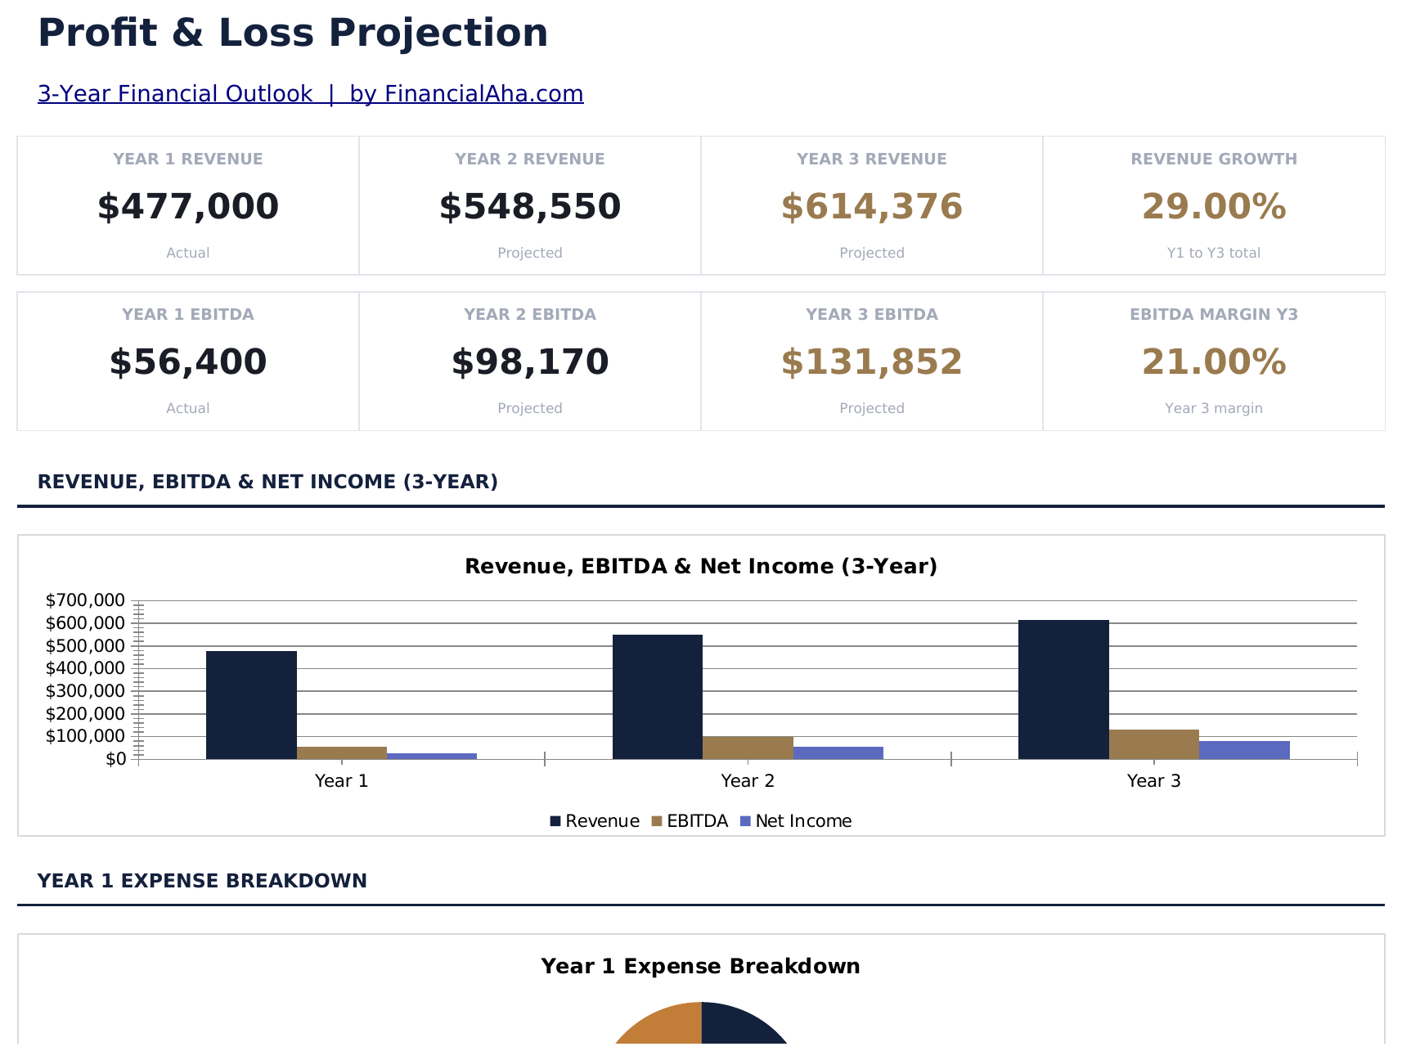The height and width of the screenshot is (1060, 1402).
Task: Click the Year 3 EBITDA bar in chart
Action: click(1153, 744)
